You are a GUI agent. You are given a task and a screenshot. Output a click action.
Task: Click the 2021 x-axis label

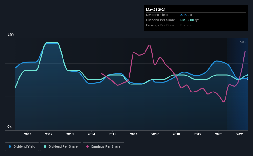(x=240, y=134)
